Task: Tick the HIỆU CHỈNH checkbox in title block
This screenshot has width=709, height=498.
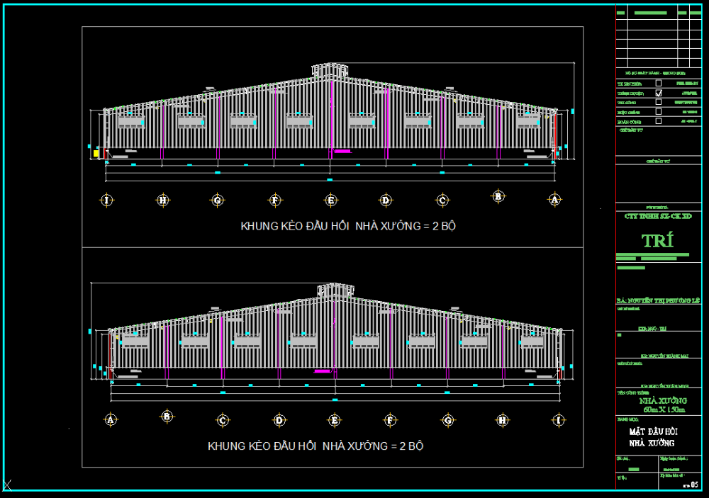Action: (x=659, y=112)
